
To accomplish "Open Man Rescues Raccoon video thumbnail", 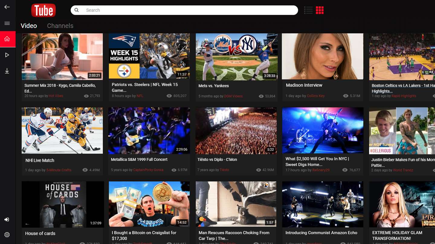I will [236, 204].
